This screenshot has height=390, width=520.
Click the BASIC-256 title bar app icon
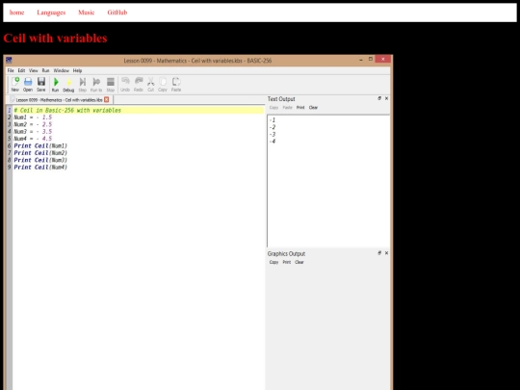[x=9, y=60]
